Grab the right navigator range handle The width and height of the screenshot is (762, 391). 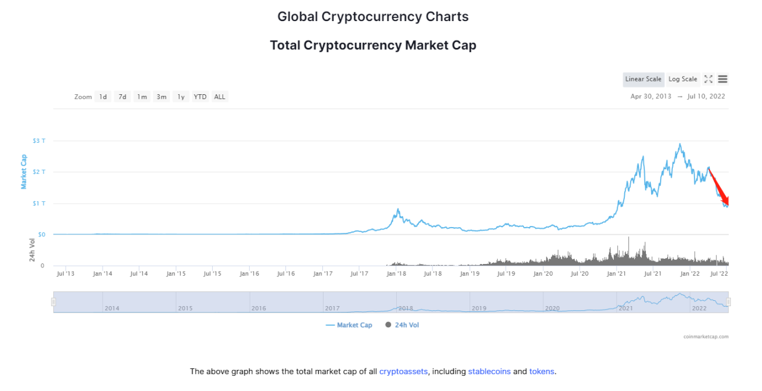point(729,302)
